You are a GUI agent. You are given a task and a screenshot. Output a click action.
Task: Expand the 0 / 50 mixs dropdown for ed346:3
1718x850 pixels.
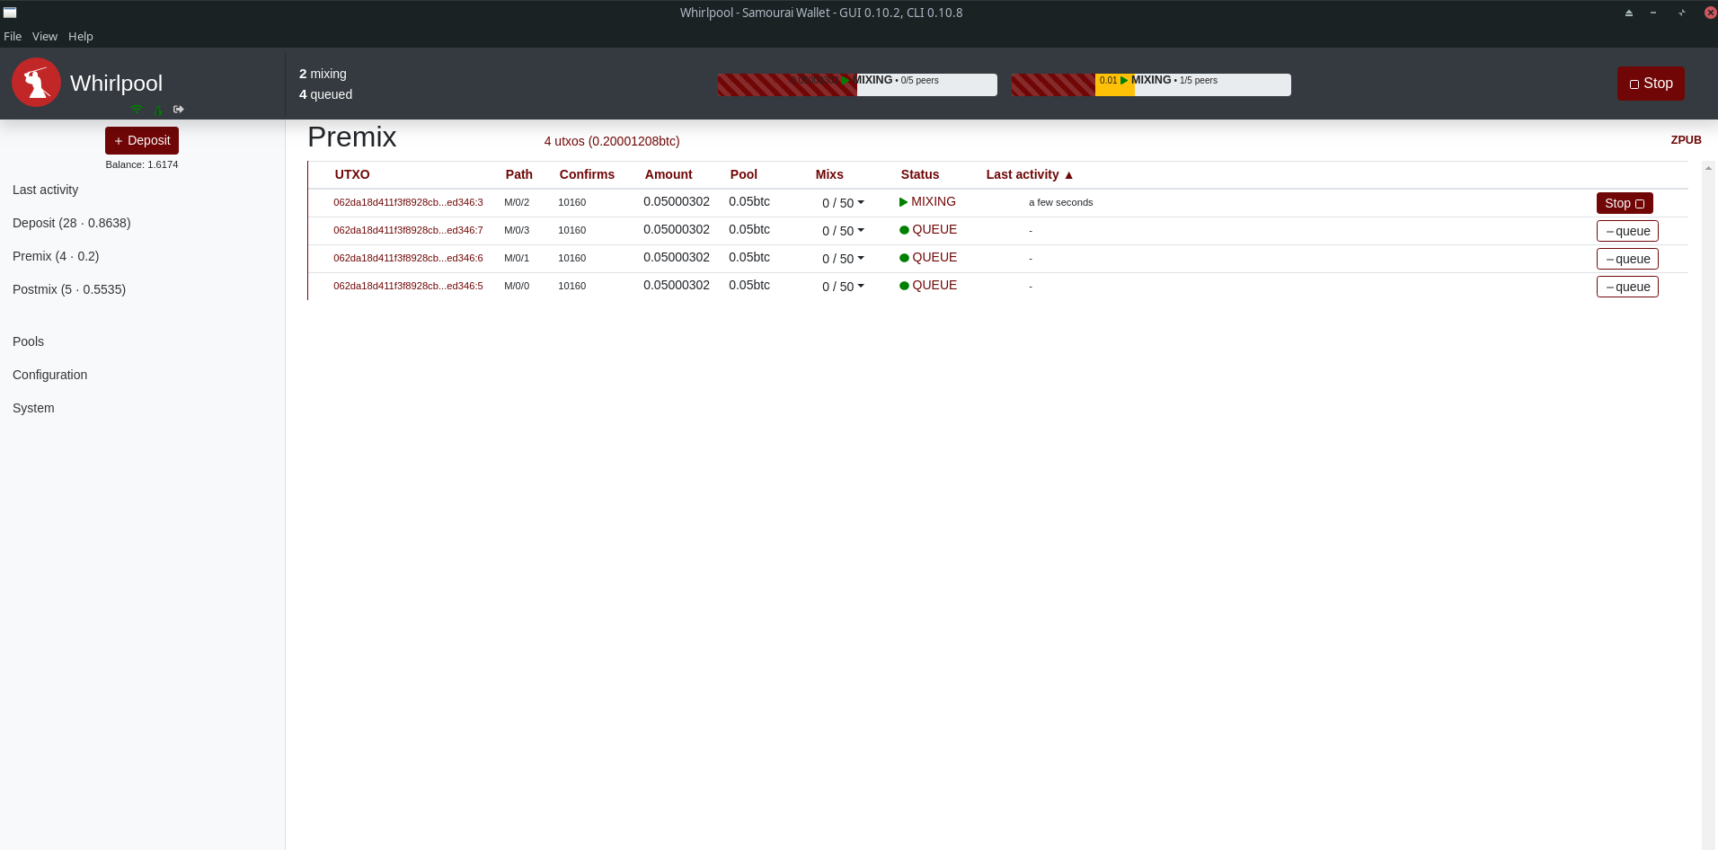click(843, 203)
